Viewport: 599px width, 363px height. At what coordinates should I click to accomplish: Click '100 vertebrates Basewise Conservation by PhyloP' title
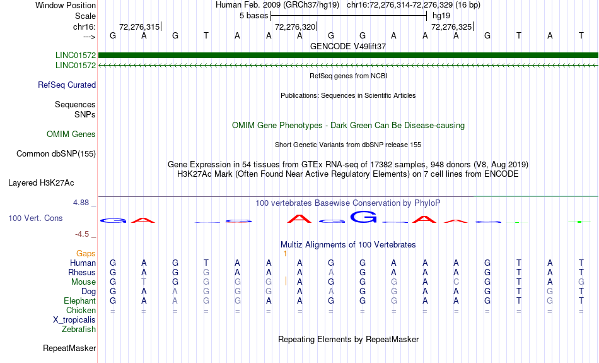click(x=348, y=203)
